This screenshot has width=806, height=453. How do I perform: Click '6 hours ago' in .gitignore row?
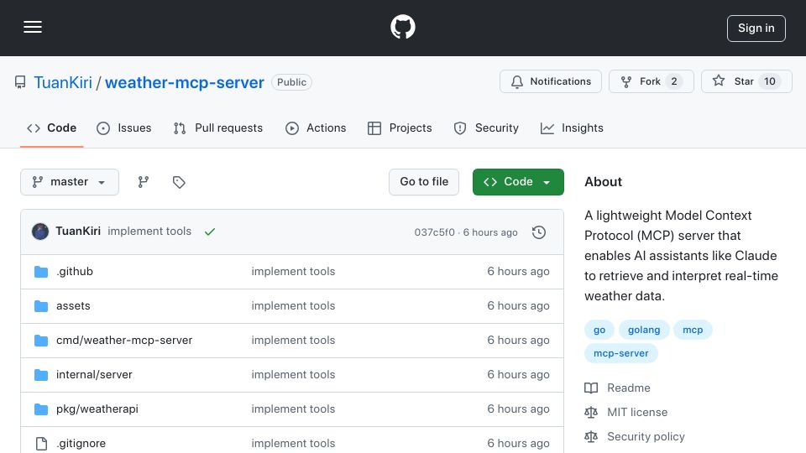(x=518, y=443)
